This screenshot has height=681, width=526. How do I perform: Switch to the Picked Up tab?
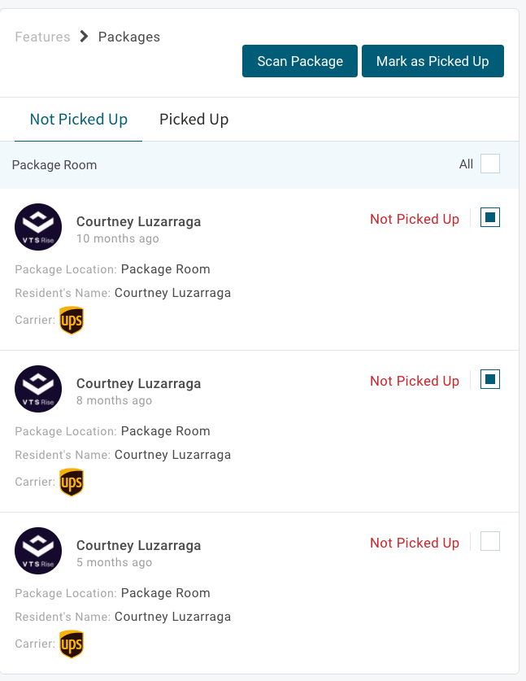[x=193, y=120]
